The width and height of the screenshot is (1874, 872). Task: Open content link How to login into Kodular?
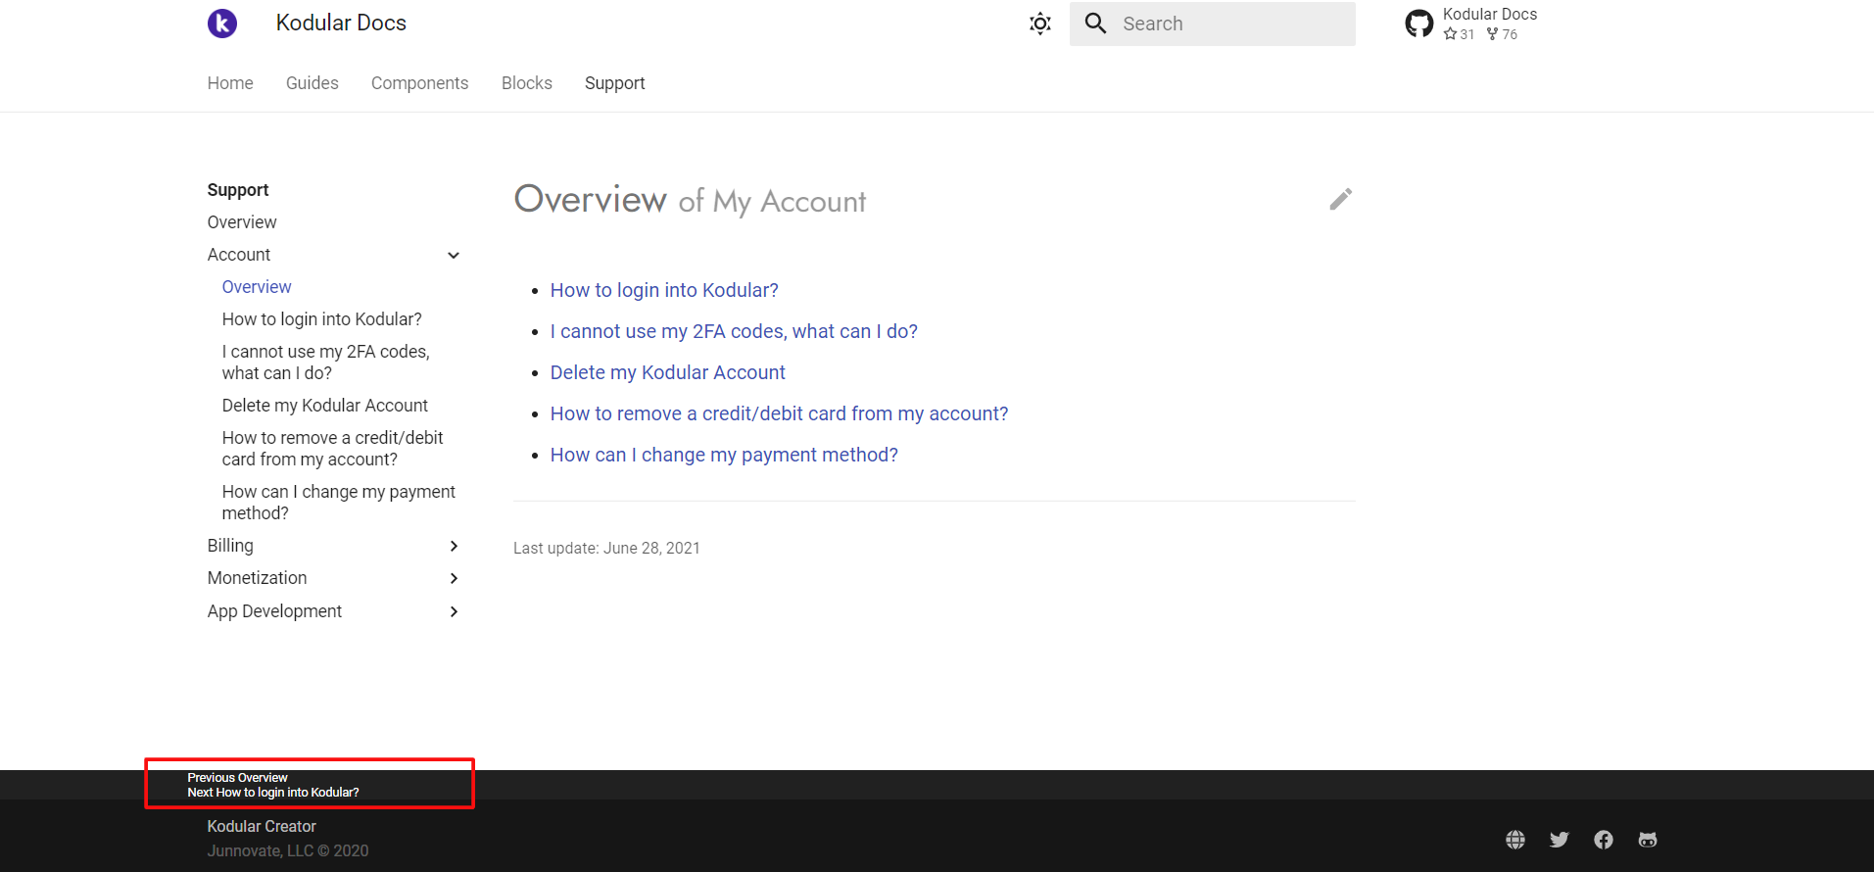[664, 290]
